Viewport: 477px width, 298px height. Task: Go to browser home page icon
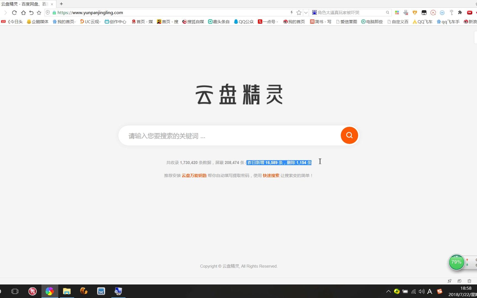(x=23, y=12)
